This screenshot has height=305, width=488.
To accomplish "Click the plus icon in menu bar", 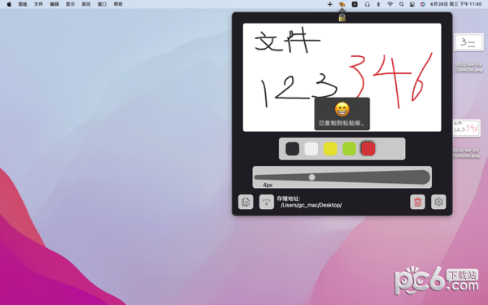I will [x=330, y=4].
